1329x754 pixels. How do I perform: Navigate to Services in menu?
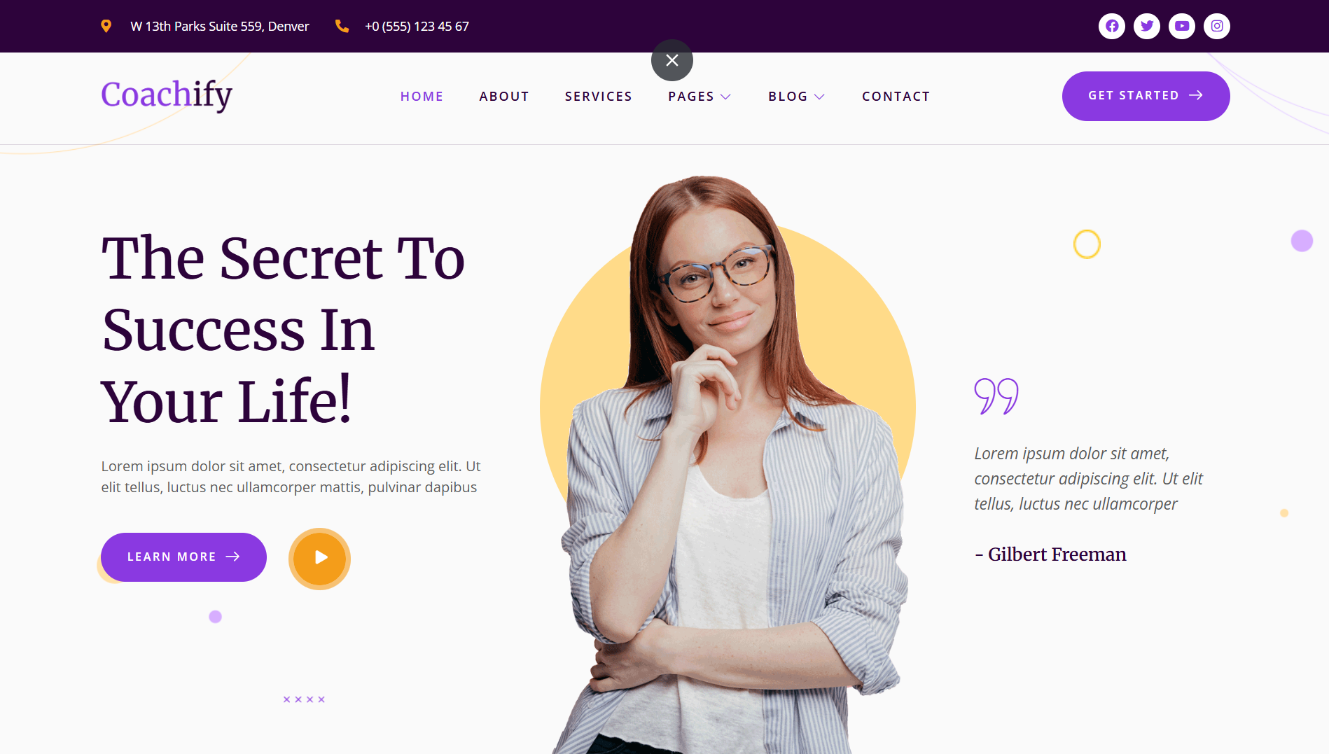point(599,97)
